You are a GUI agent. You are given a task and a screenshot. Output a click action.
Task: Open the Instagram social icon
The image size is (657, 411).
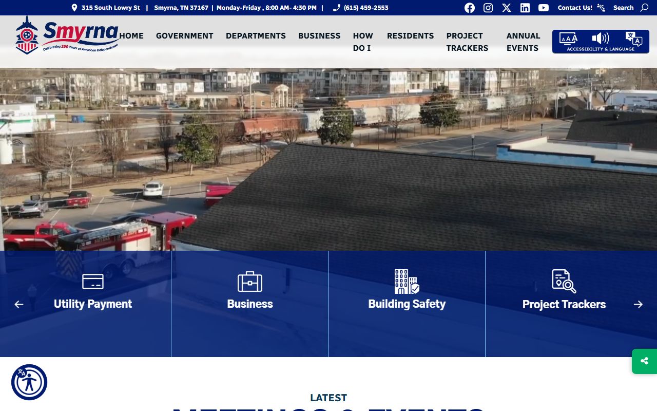[x=488, y=8]
